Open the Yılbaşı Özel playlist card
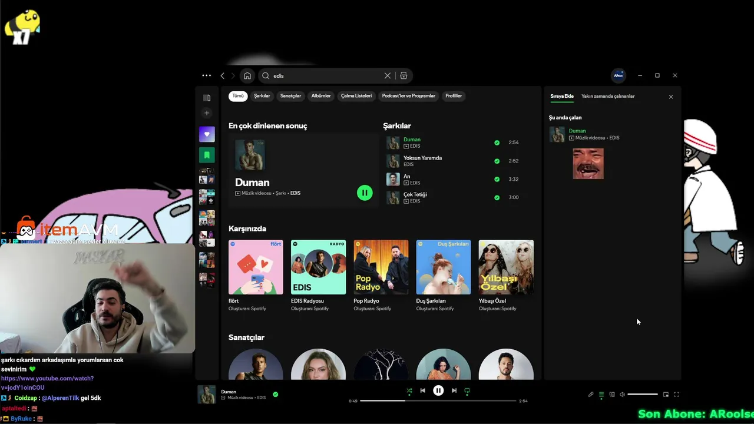This screenshot has width=754, height=424. (x=506, y=276)
